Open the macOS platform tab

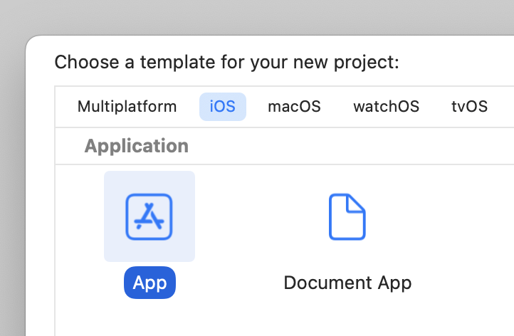point(294,107)
